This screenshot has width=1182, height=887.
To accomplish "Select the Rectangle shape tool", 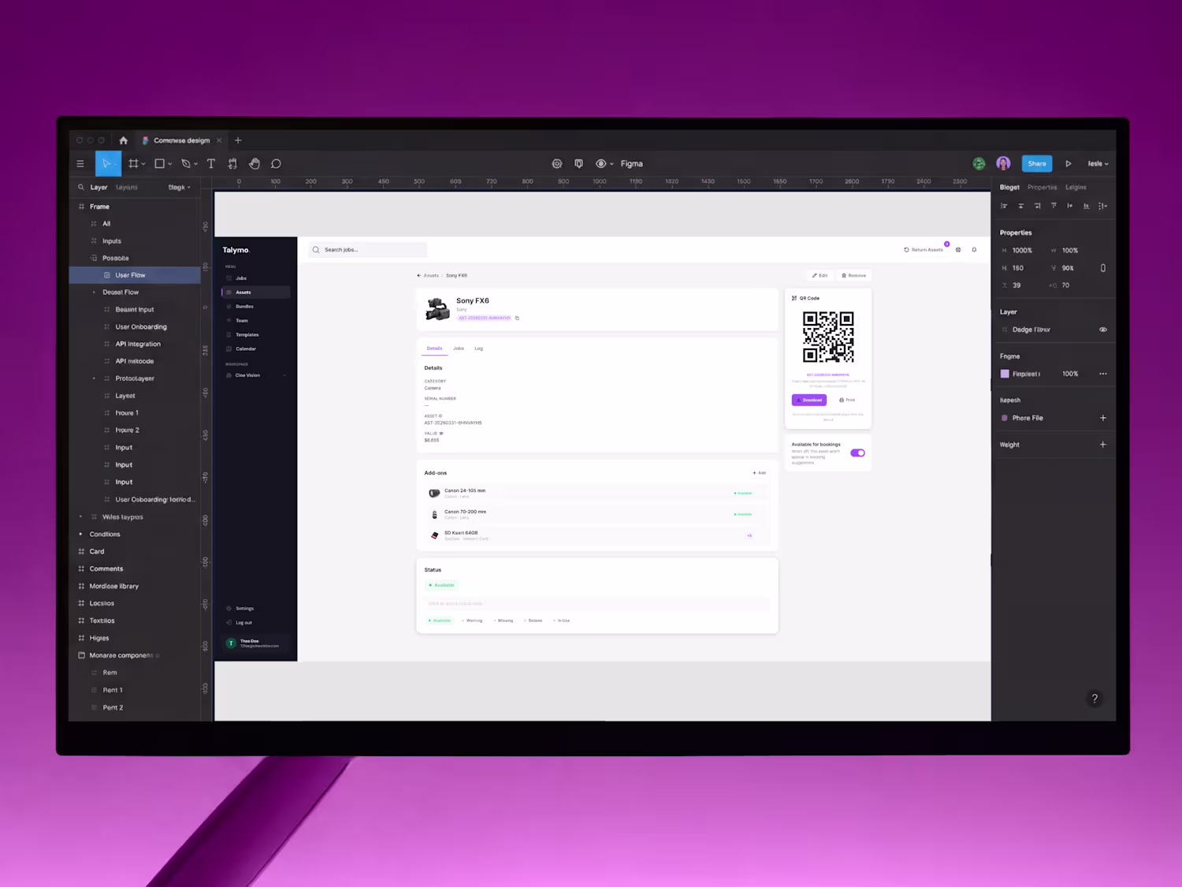I will coord(159,164).
